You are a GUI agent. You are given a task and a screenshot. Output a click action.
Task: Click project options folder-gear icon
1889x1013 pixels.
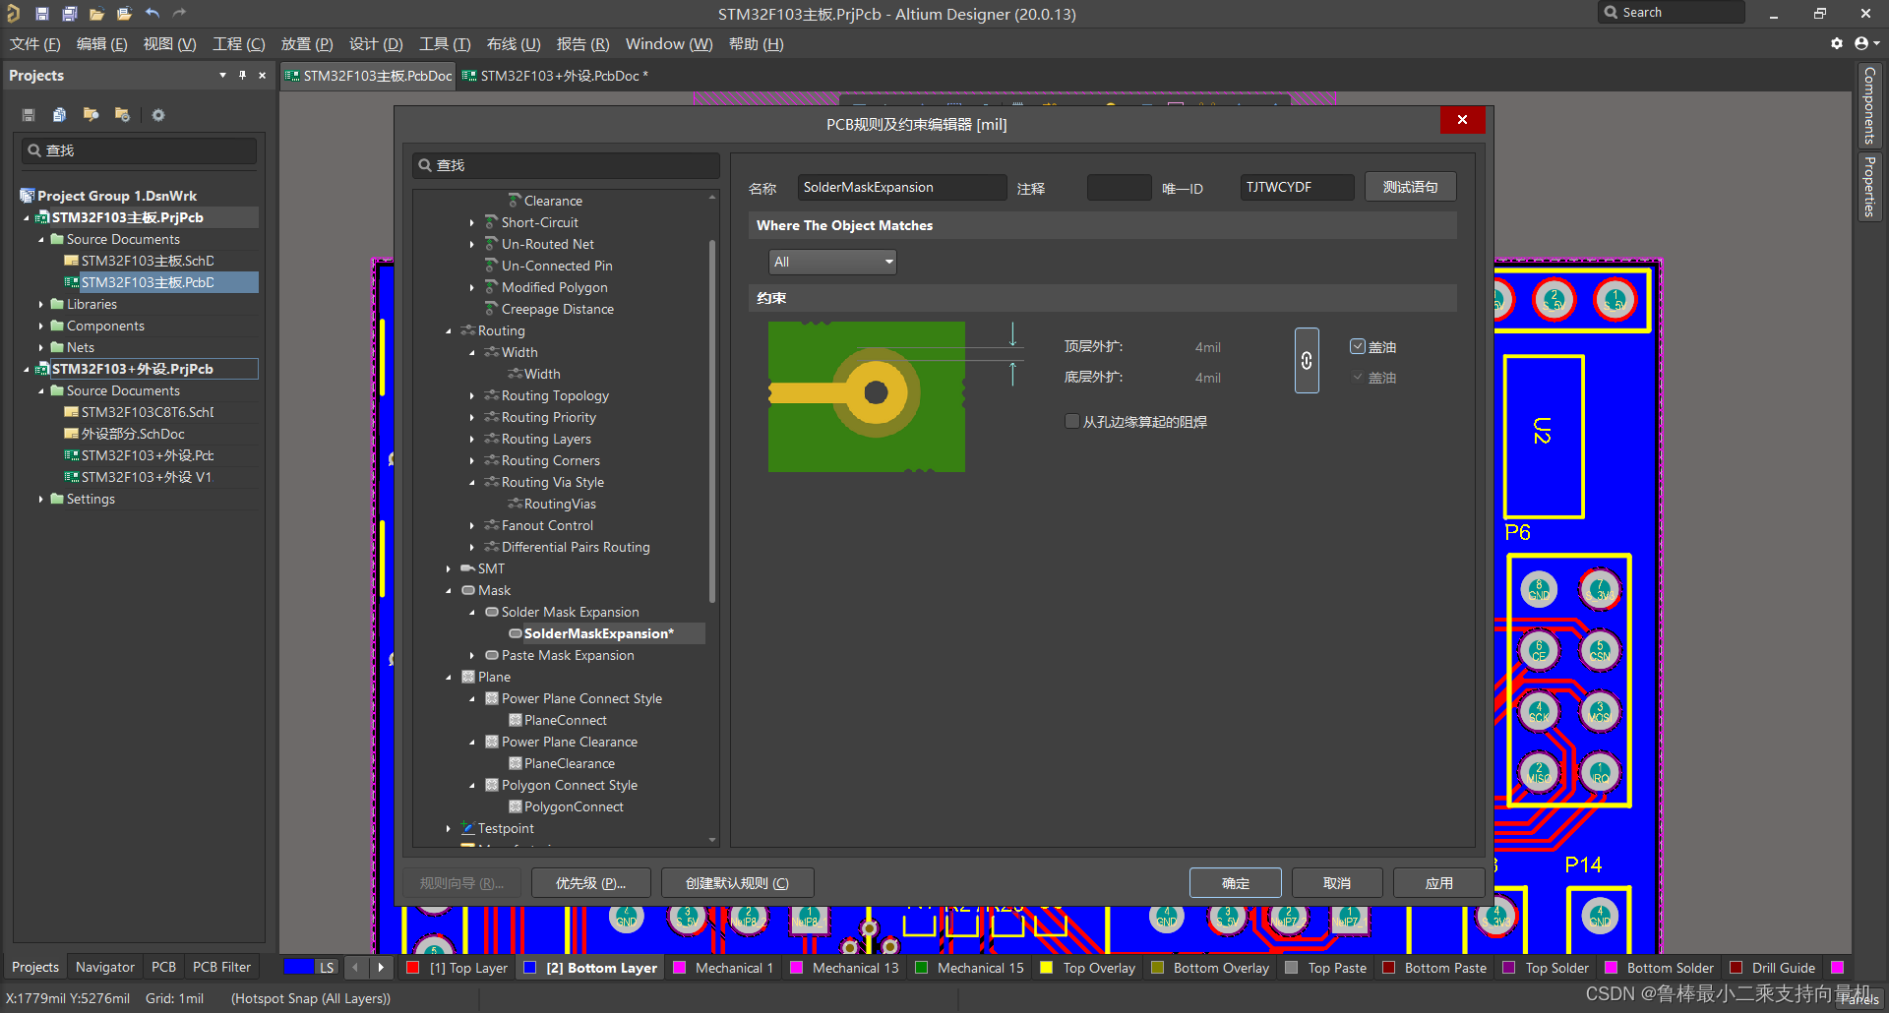[x=122, y=115]
